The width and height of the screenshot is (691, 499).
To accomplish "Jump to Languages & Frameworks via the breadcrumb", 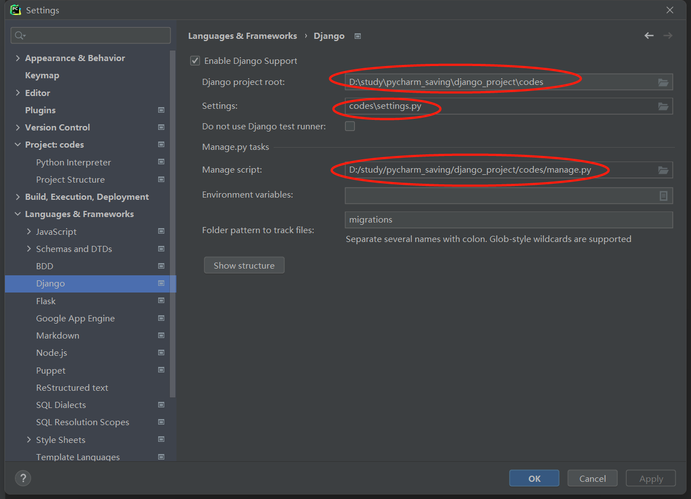I will (x=243, y=36).
